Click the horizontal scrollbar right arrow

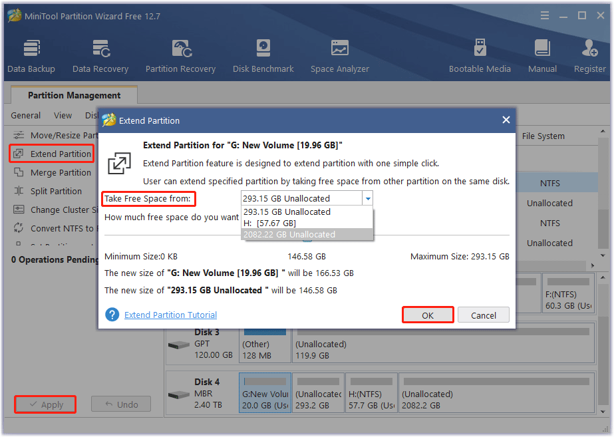pos(593,265)
